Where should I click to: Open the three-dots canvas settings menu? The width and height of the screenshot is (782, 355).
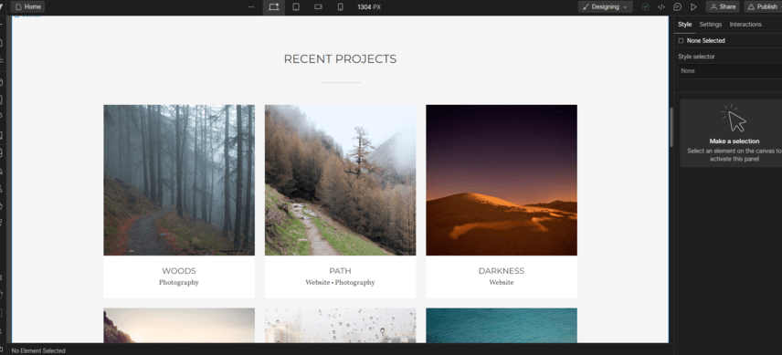click(251, 7)
